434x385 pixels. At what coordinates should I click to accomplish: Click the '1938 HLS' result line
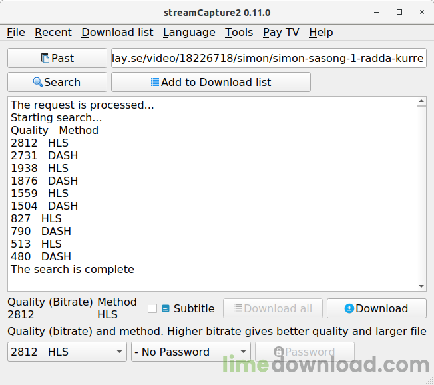39,168
